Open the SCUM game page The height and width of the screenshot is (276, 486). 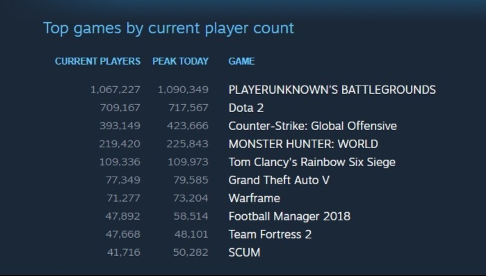click(244, 252)
